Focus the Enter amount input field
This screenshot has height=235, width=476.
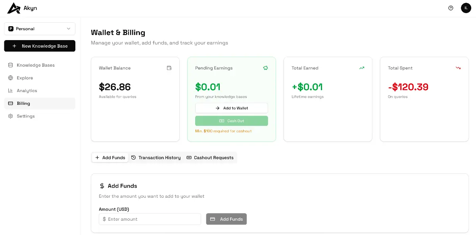click(150, 219)
